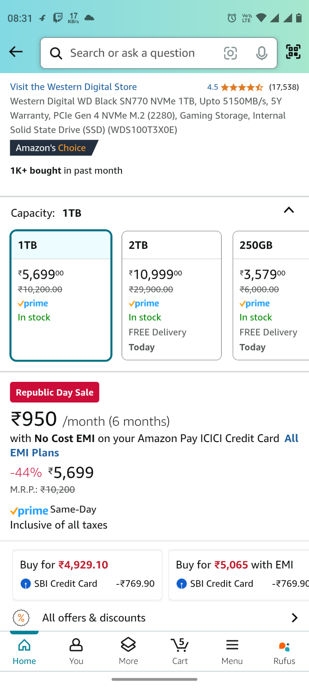Screen dimensions: 309x688
Task: Expand All offers & discounts arrow
Action: [x=294, y=618]
